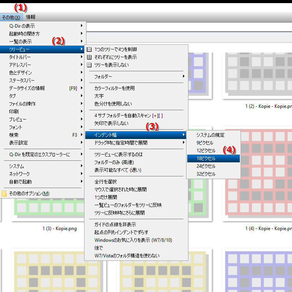Click the 1 (3) - Kopie.png file name
This screenshot has height=292, width=292.
tap(60, 229)
